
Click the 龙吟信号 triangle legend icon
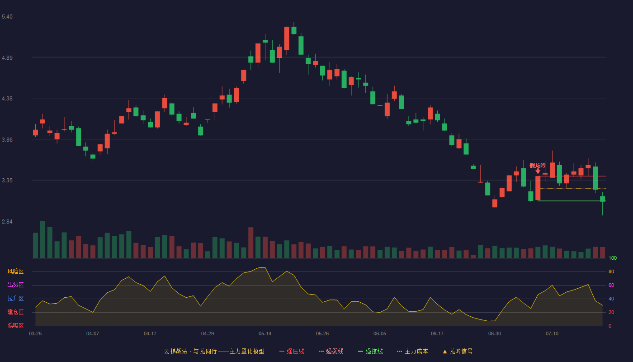pos(445,351)
